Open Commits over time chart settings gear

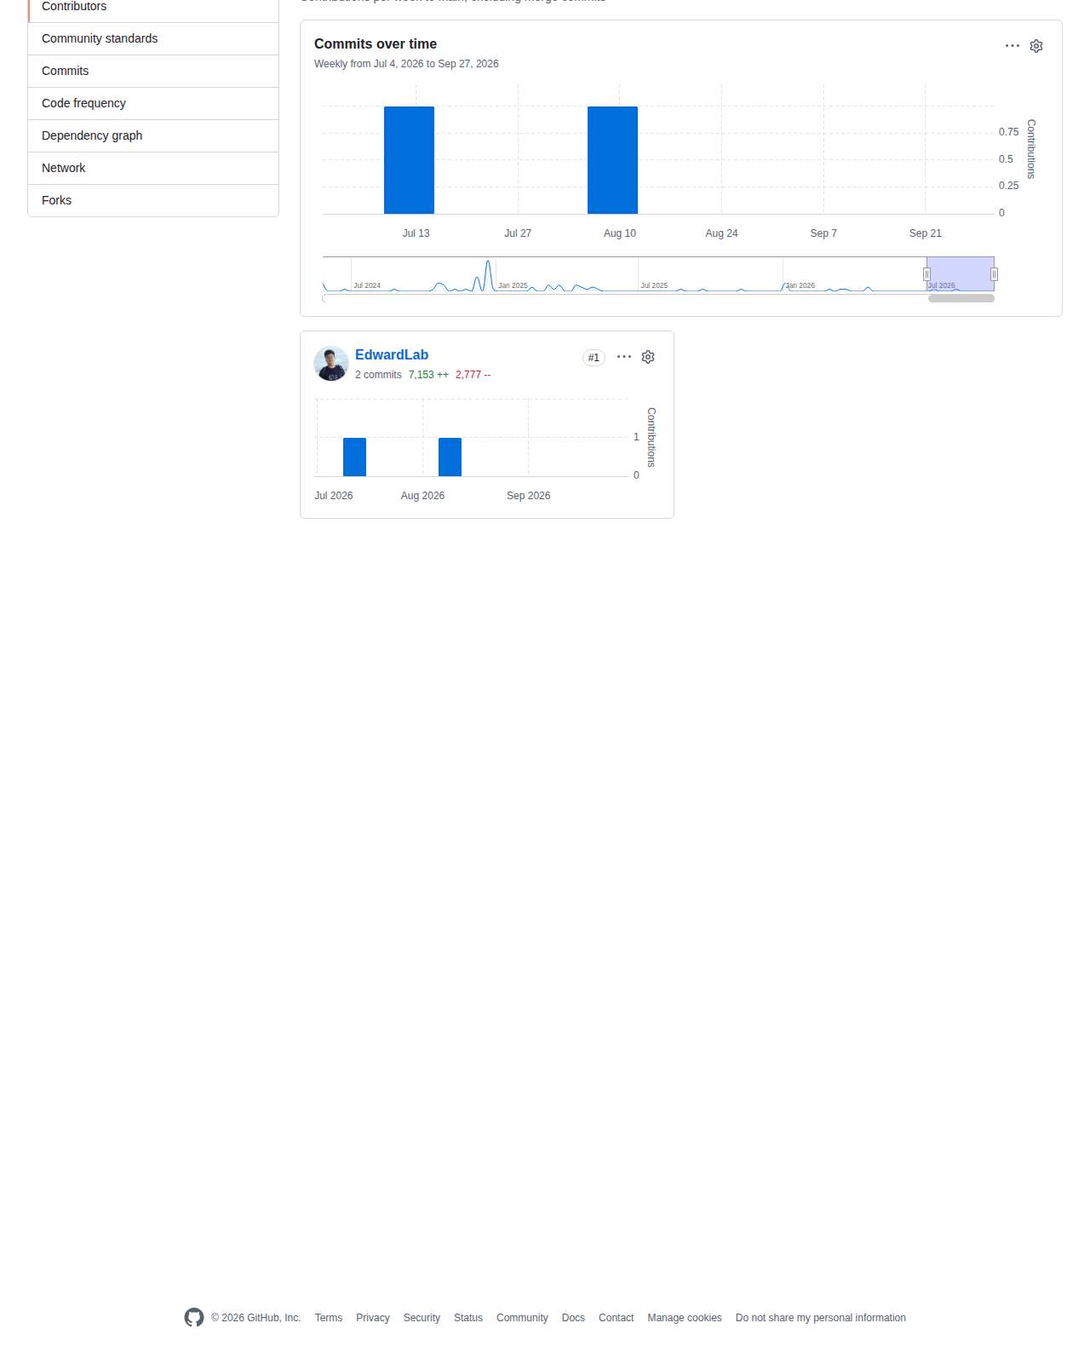[1036, 46]
